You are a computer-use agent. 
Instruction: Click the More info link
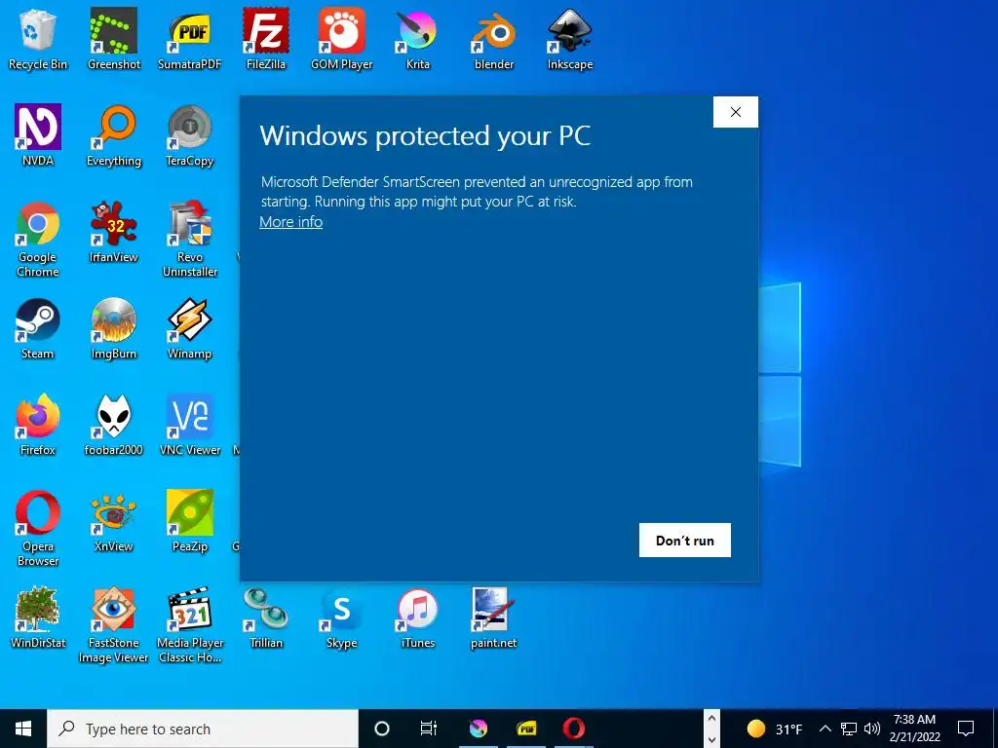pos(290,222)
